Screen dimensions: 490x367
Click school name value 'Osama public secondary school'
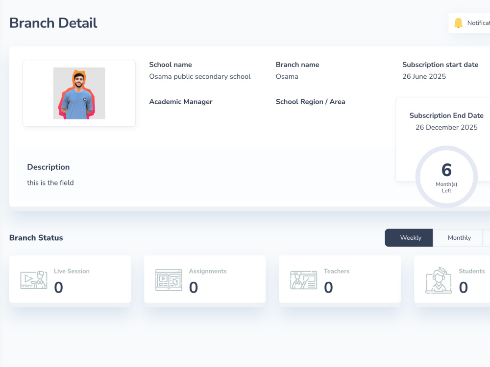pos(200,76)
